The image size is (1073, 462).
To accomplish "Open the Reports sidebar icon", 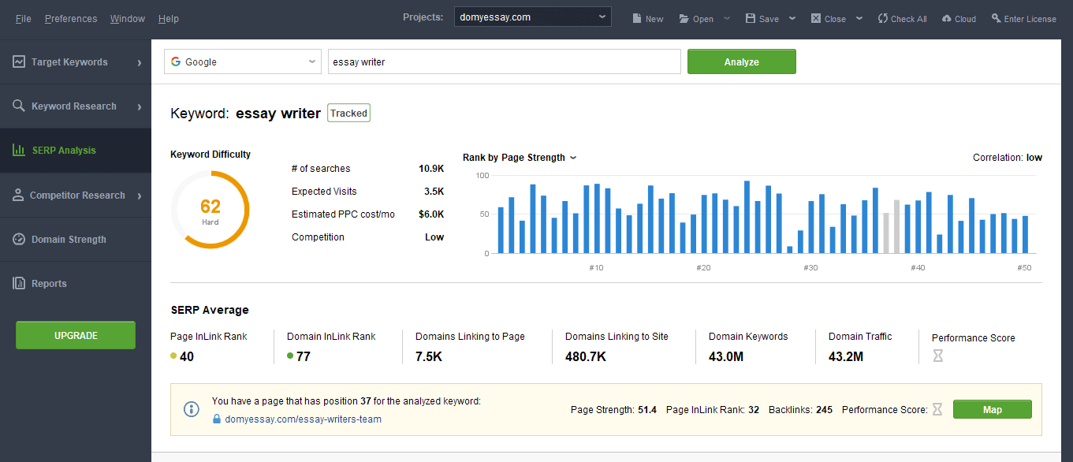I will [x=17, y=283].
